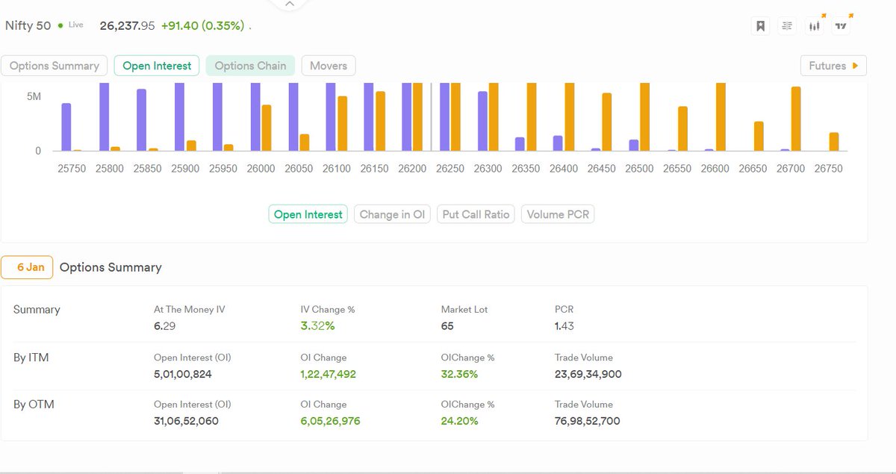This screenshot has width=896, height=474.
Task: Click the PCR value 1.43
Action: (564, 326)
